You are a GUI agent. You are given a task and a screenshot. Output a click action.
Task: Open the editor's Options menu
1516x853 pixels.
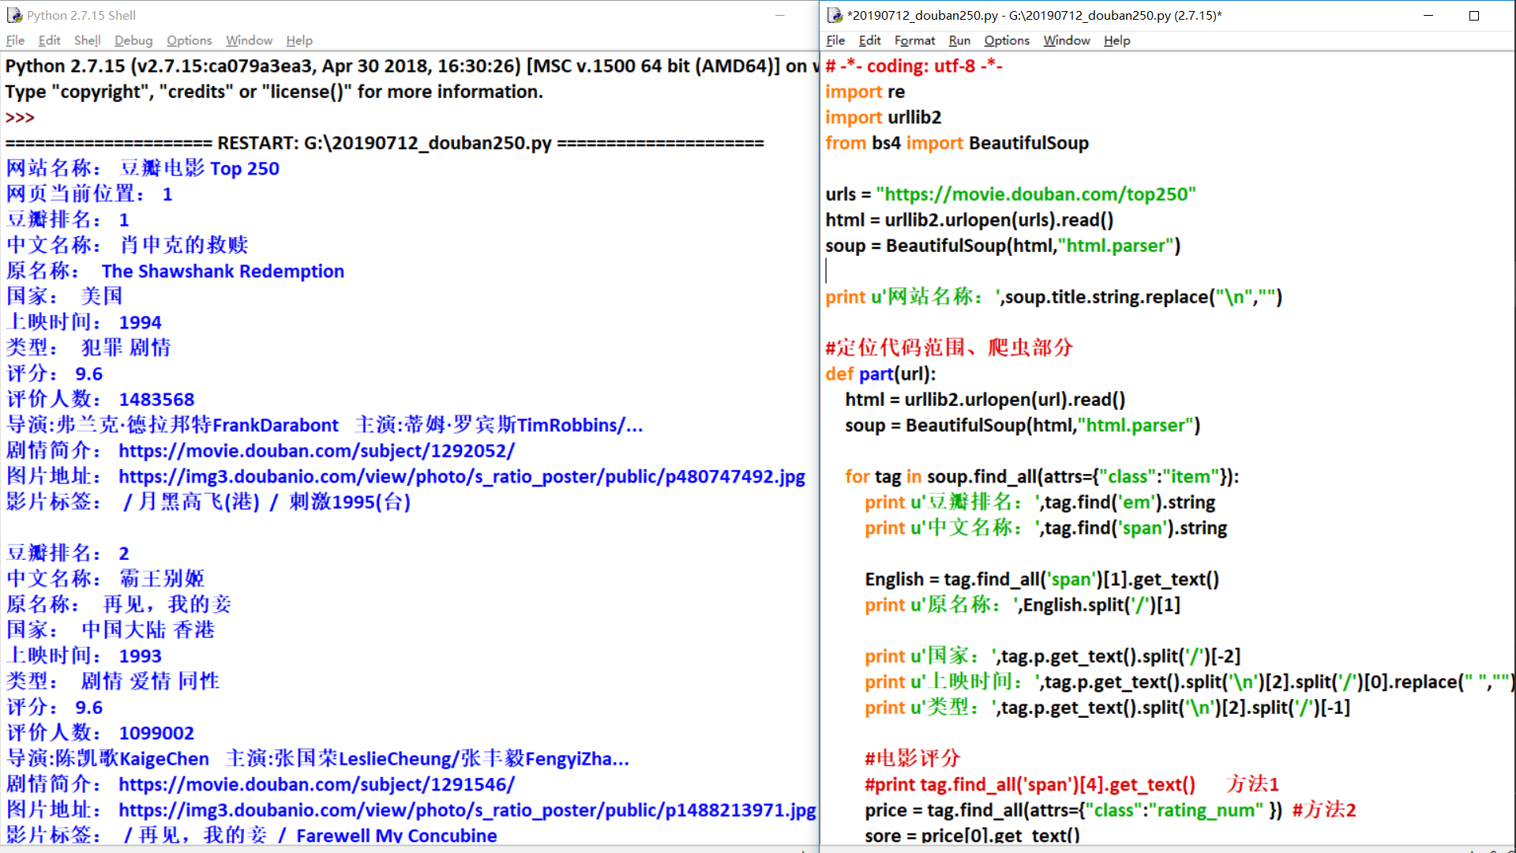[x=1007, y=40]
